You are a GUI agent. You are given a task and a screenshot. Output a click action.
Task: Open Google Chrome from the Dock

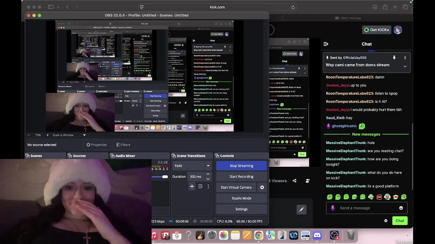[x=259, y=235]
